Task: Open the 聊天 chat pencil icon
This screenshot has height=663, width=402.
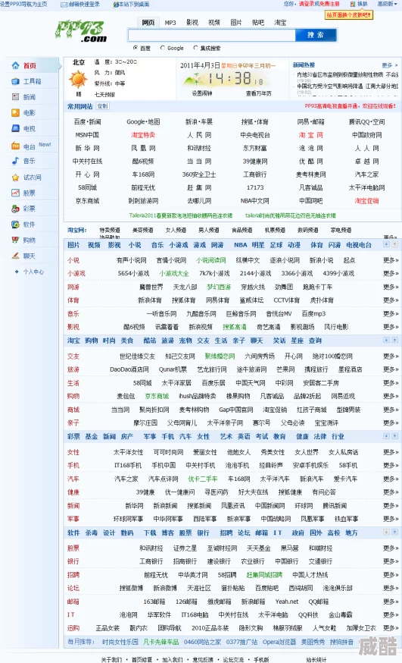Action: pyautogui.click(x=16, y=256)
